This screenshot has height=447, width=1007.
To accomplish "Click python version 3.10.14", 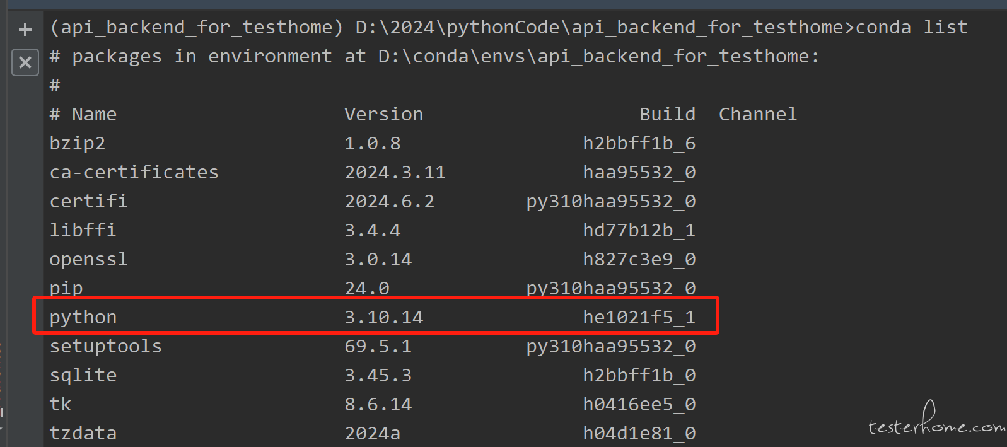I will pyautogui.click(x=383, y=317).
